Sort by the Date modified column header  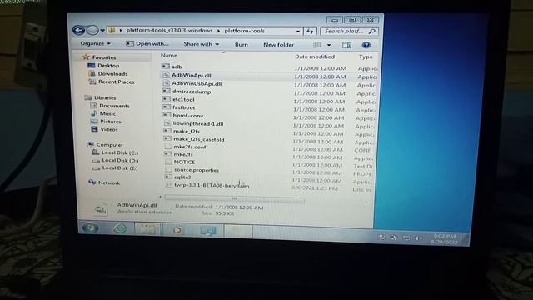coord(315,57)
